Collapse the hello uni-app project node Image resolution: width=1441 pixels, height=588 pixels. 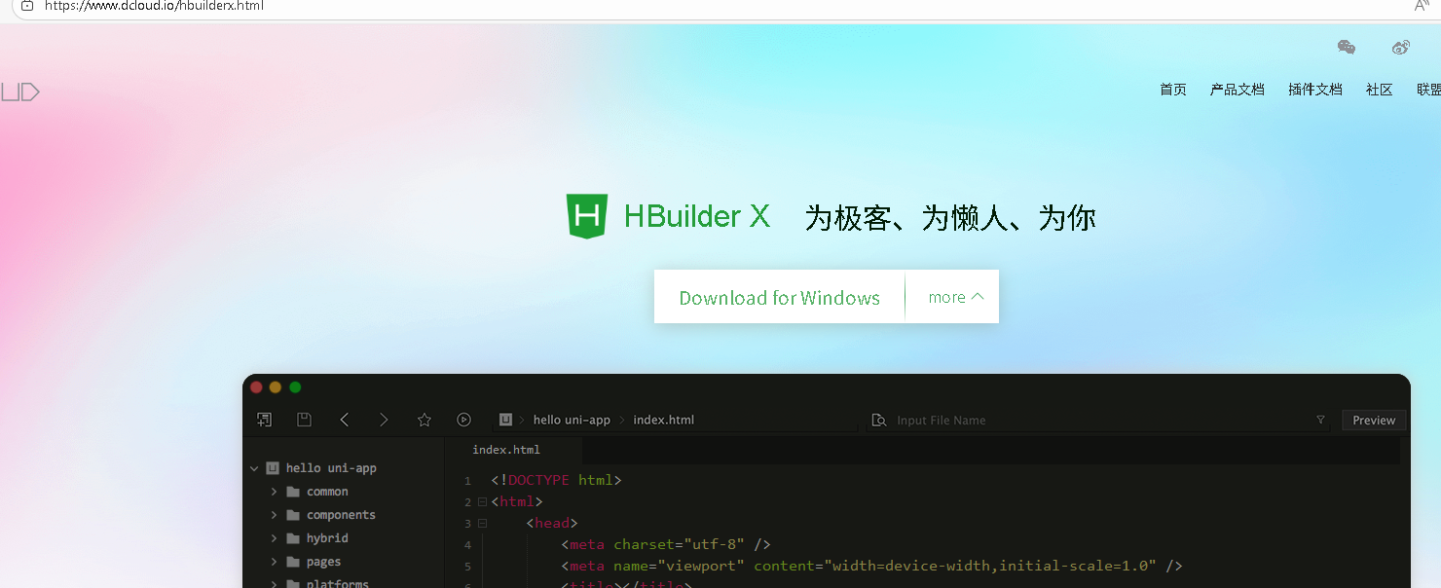(x=254, y=468)
